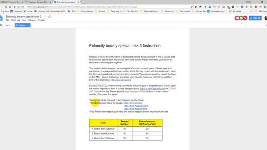Screen dimensions: 267x150
Task: Open the t.me/KryptalBounty link in groups list
Action: tap(136, 106)
